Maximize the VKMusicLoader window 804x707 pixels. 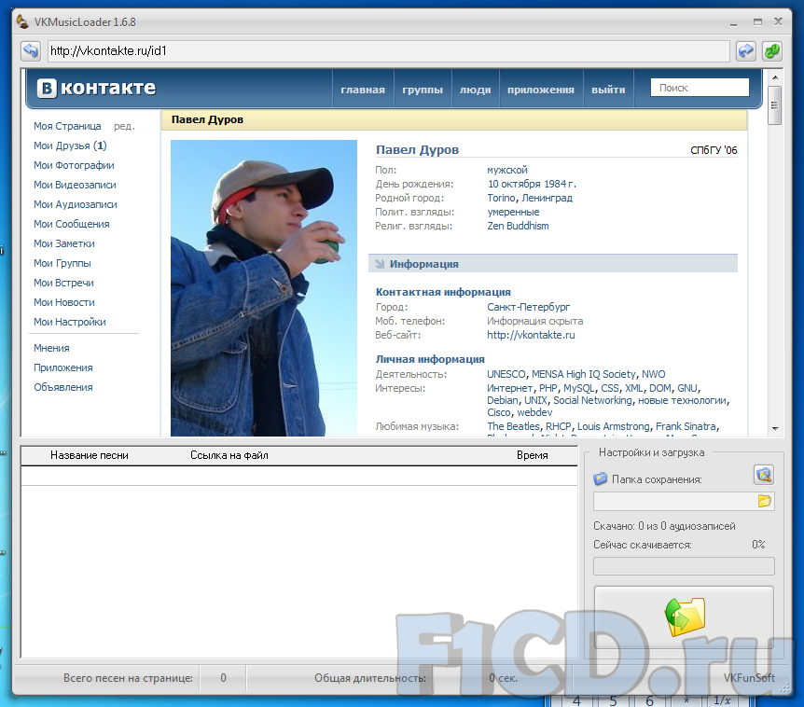click(x=757, y=21)
